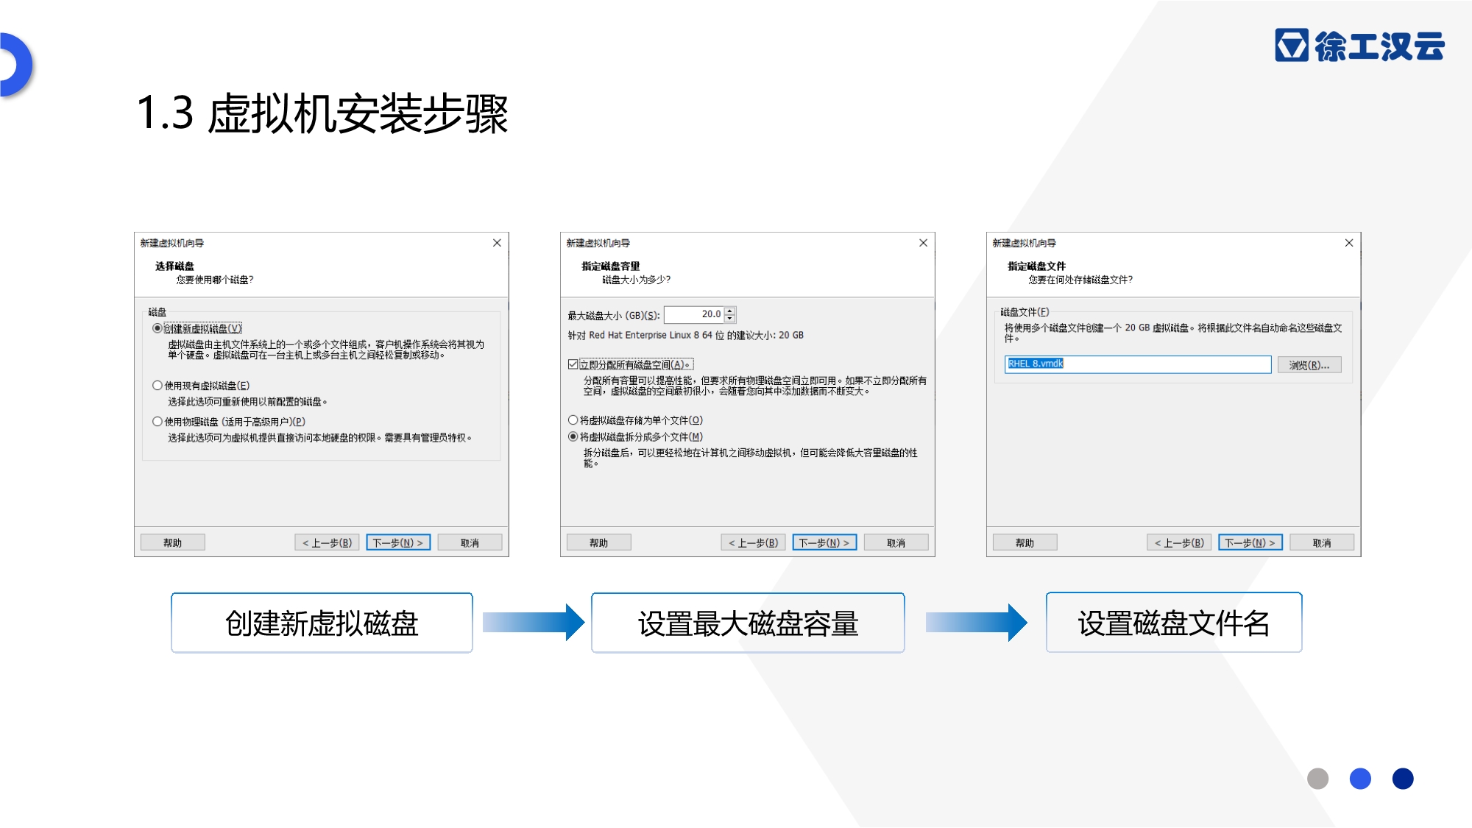The image size is (1472, 828).
Task: Click the 浏览 browse button
Action: click(x=1309, y=365)
